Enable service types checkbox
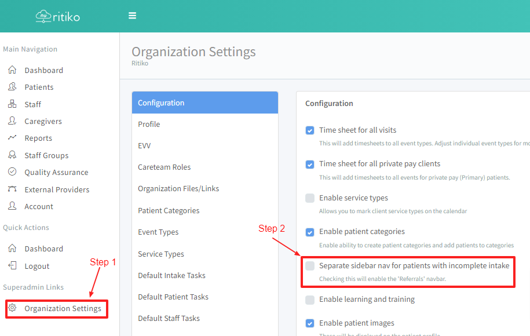The height and width of the screenshot is (336, 530). pyautogui.click(x=310, y=198)
